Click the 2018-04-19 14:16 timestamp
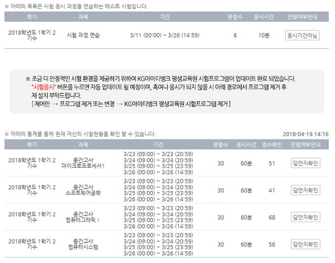335x263 pixels. pyautogui.click(x=305, y=134)
